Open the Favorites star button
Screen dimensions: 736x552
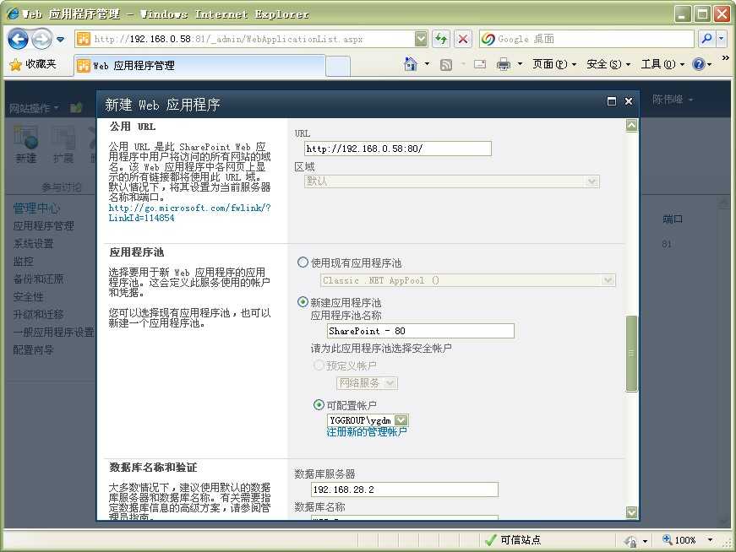point(33,64)
